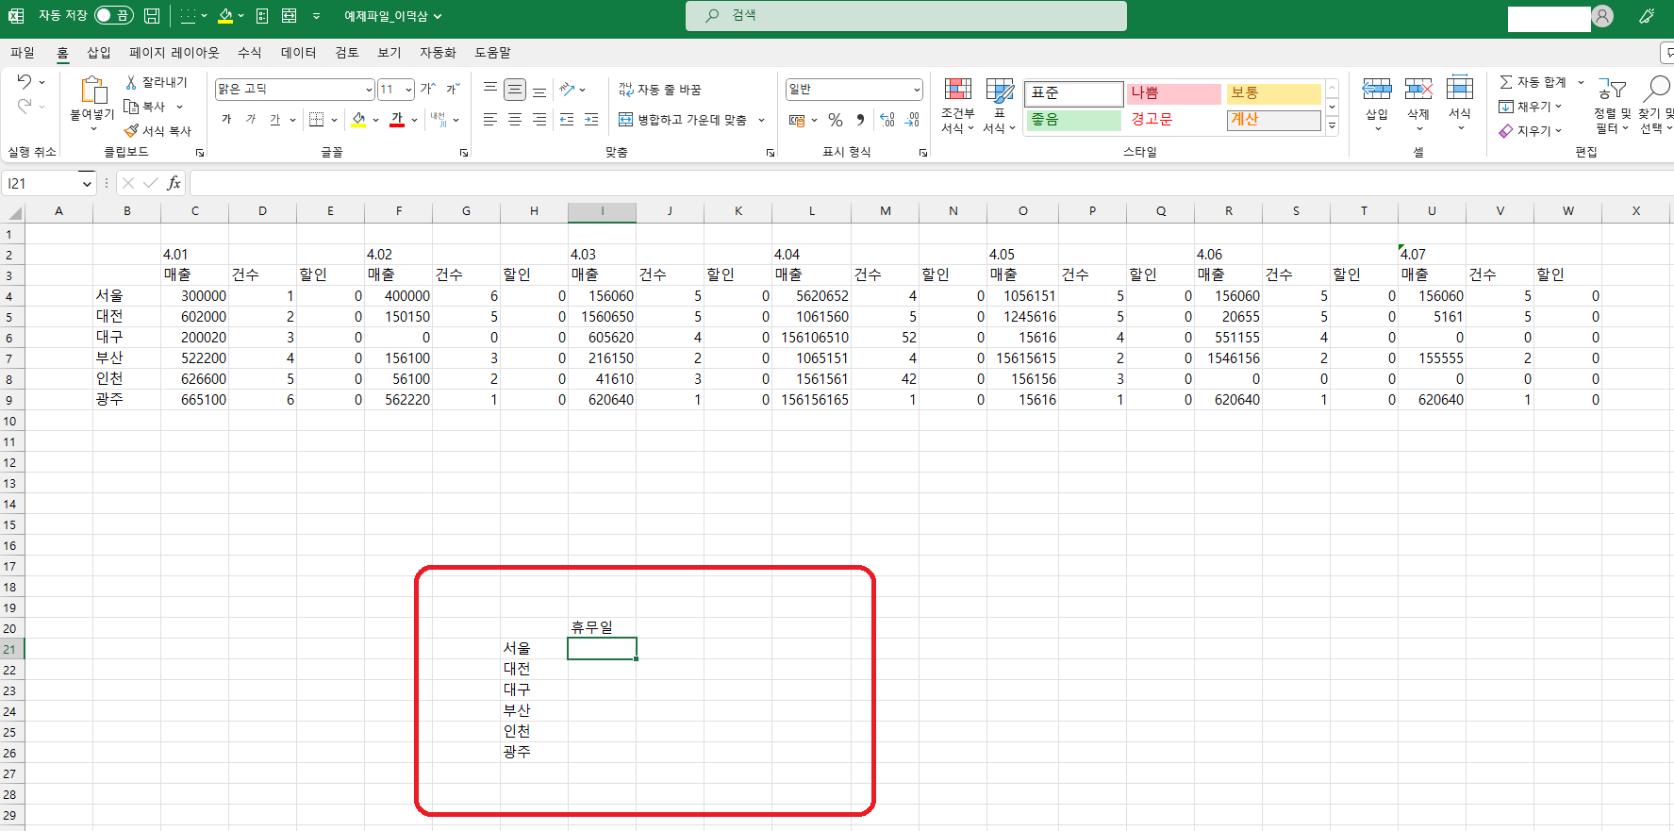Apply yellow fill color bucket
This screenshot has width=1674, height=831.
point(358,119)
